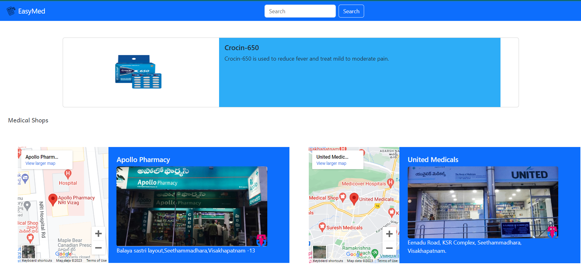Click the Medical Shops heading
This screenshot has width=581, height=278.
pos(28,120)
